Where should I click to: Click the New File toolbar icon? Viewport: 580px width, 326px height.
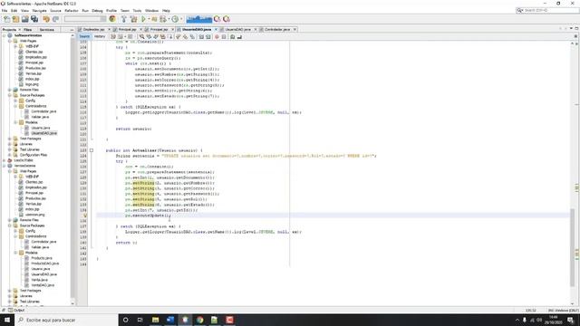(x=7, y=19)
